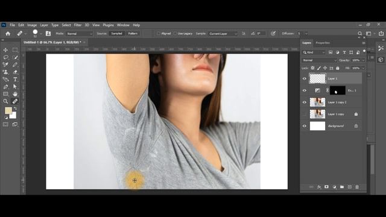Add layer mask icon in Layers panel
Image resolution: width=386 pixels, height=217 pixels.
tap(326, 187)
